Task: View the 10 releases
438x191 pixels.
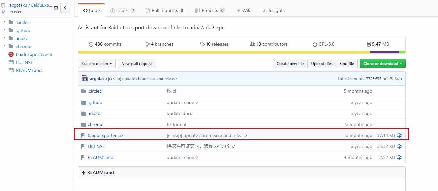Action: 214,44
